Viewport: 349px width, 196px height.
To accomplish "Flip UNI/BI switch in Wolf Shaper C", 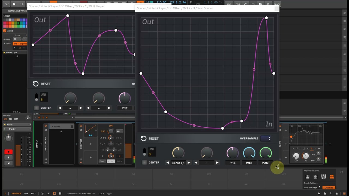I will tap(37, 97).
